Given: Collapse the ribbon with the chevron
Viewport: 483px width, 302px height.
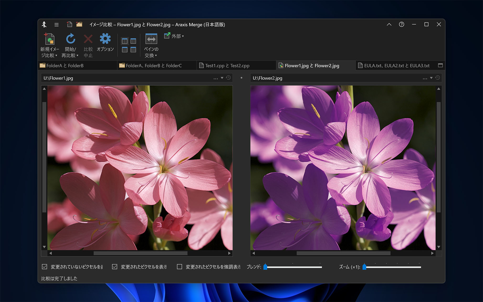Looking at the screenshot, I should coord(389,24).
